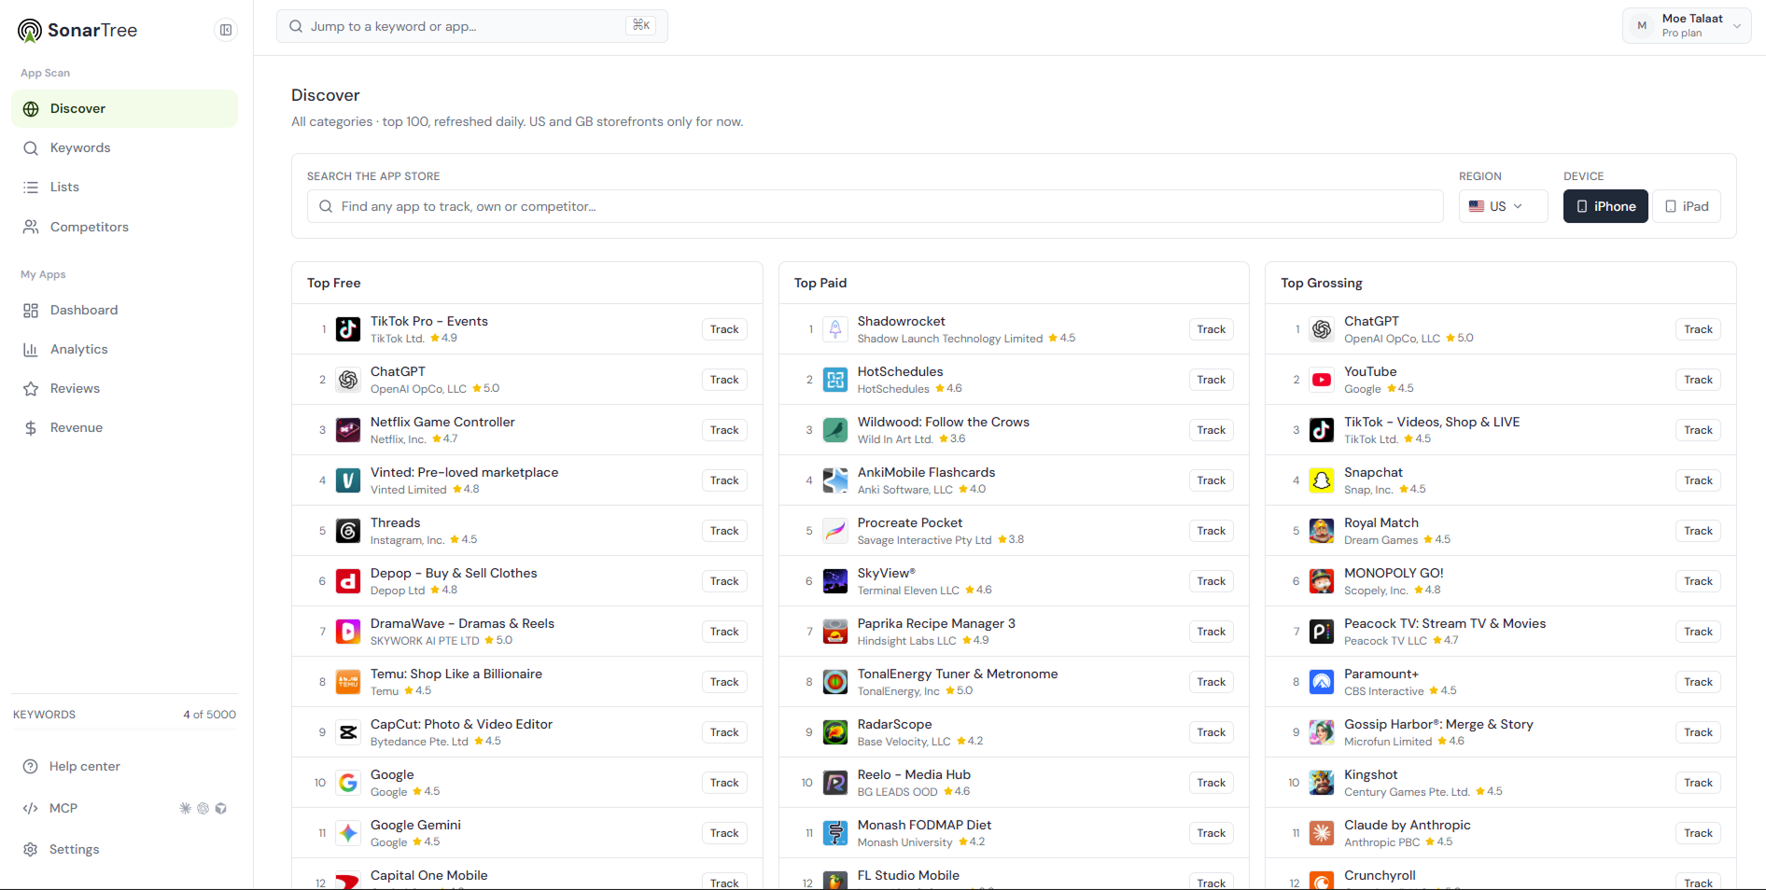
Task: Open Reviews in the sidebar
Action: [x=124, y=388]
